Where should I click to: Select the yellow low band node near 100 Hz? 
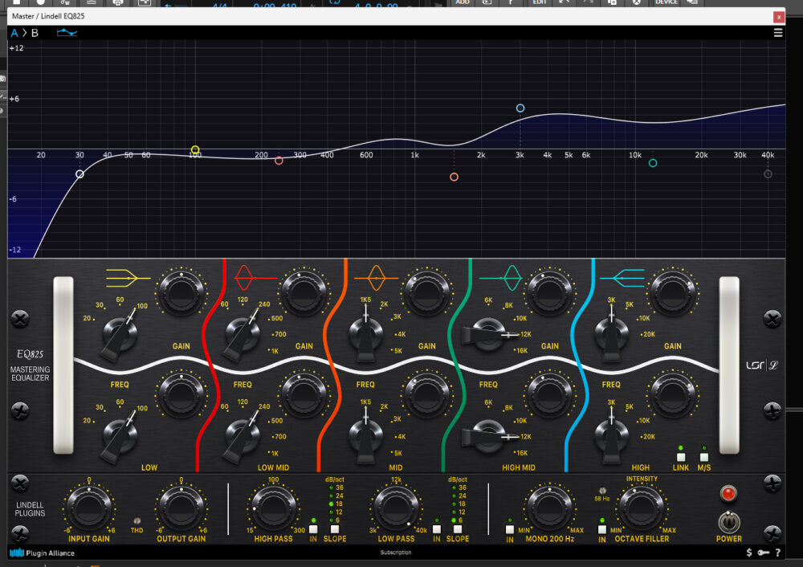coord(195,150)
